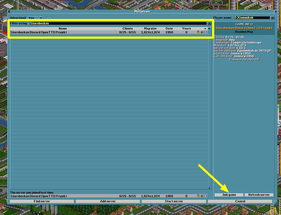Click the resize grip at the window corner

pyautogui.click(x=276, y=203)
